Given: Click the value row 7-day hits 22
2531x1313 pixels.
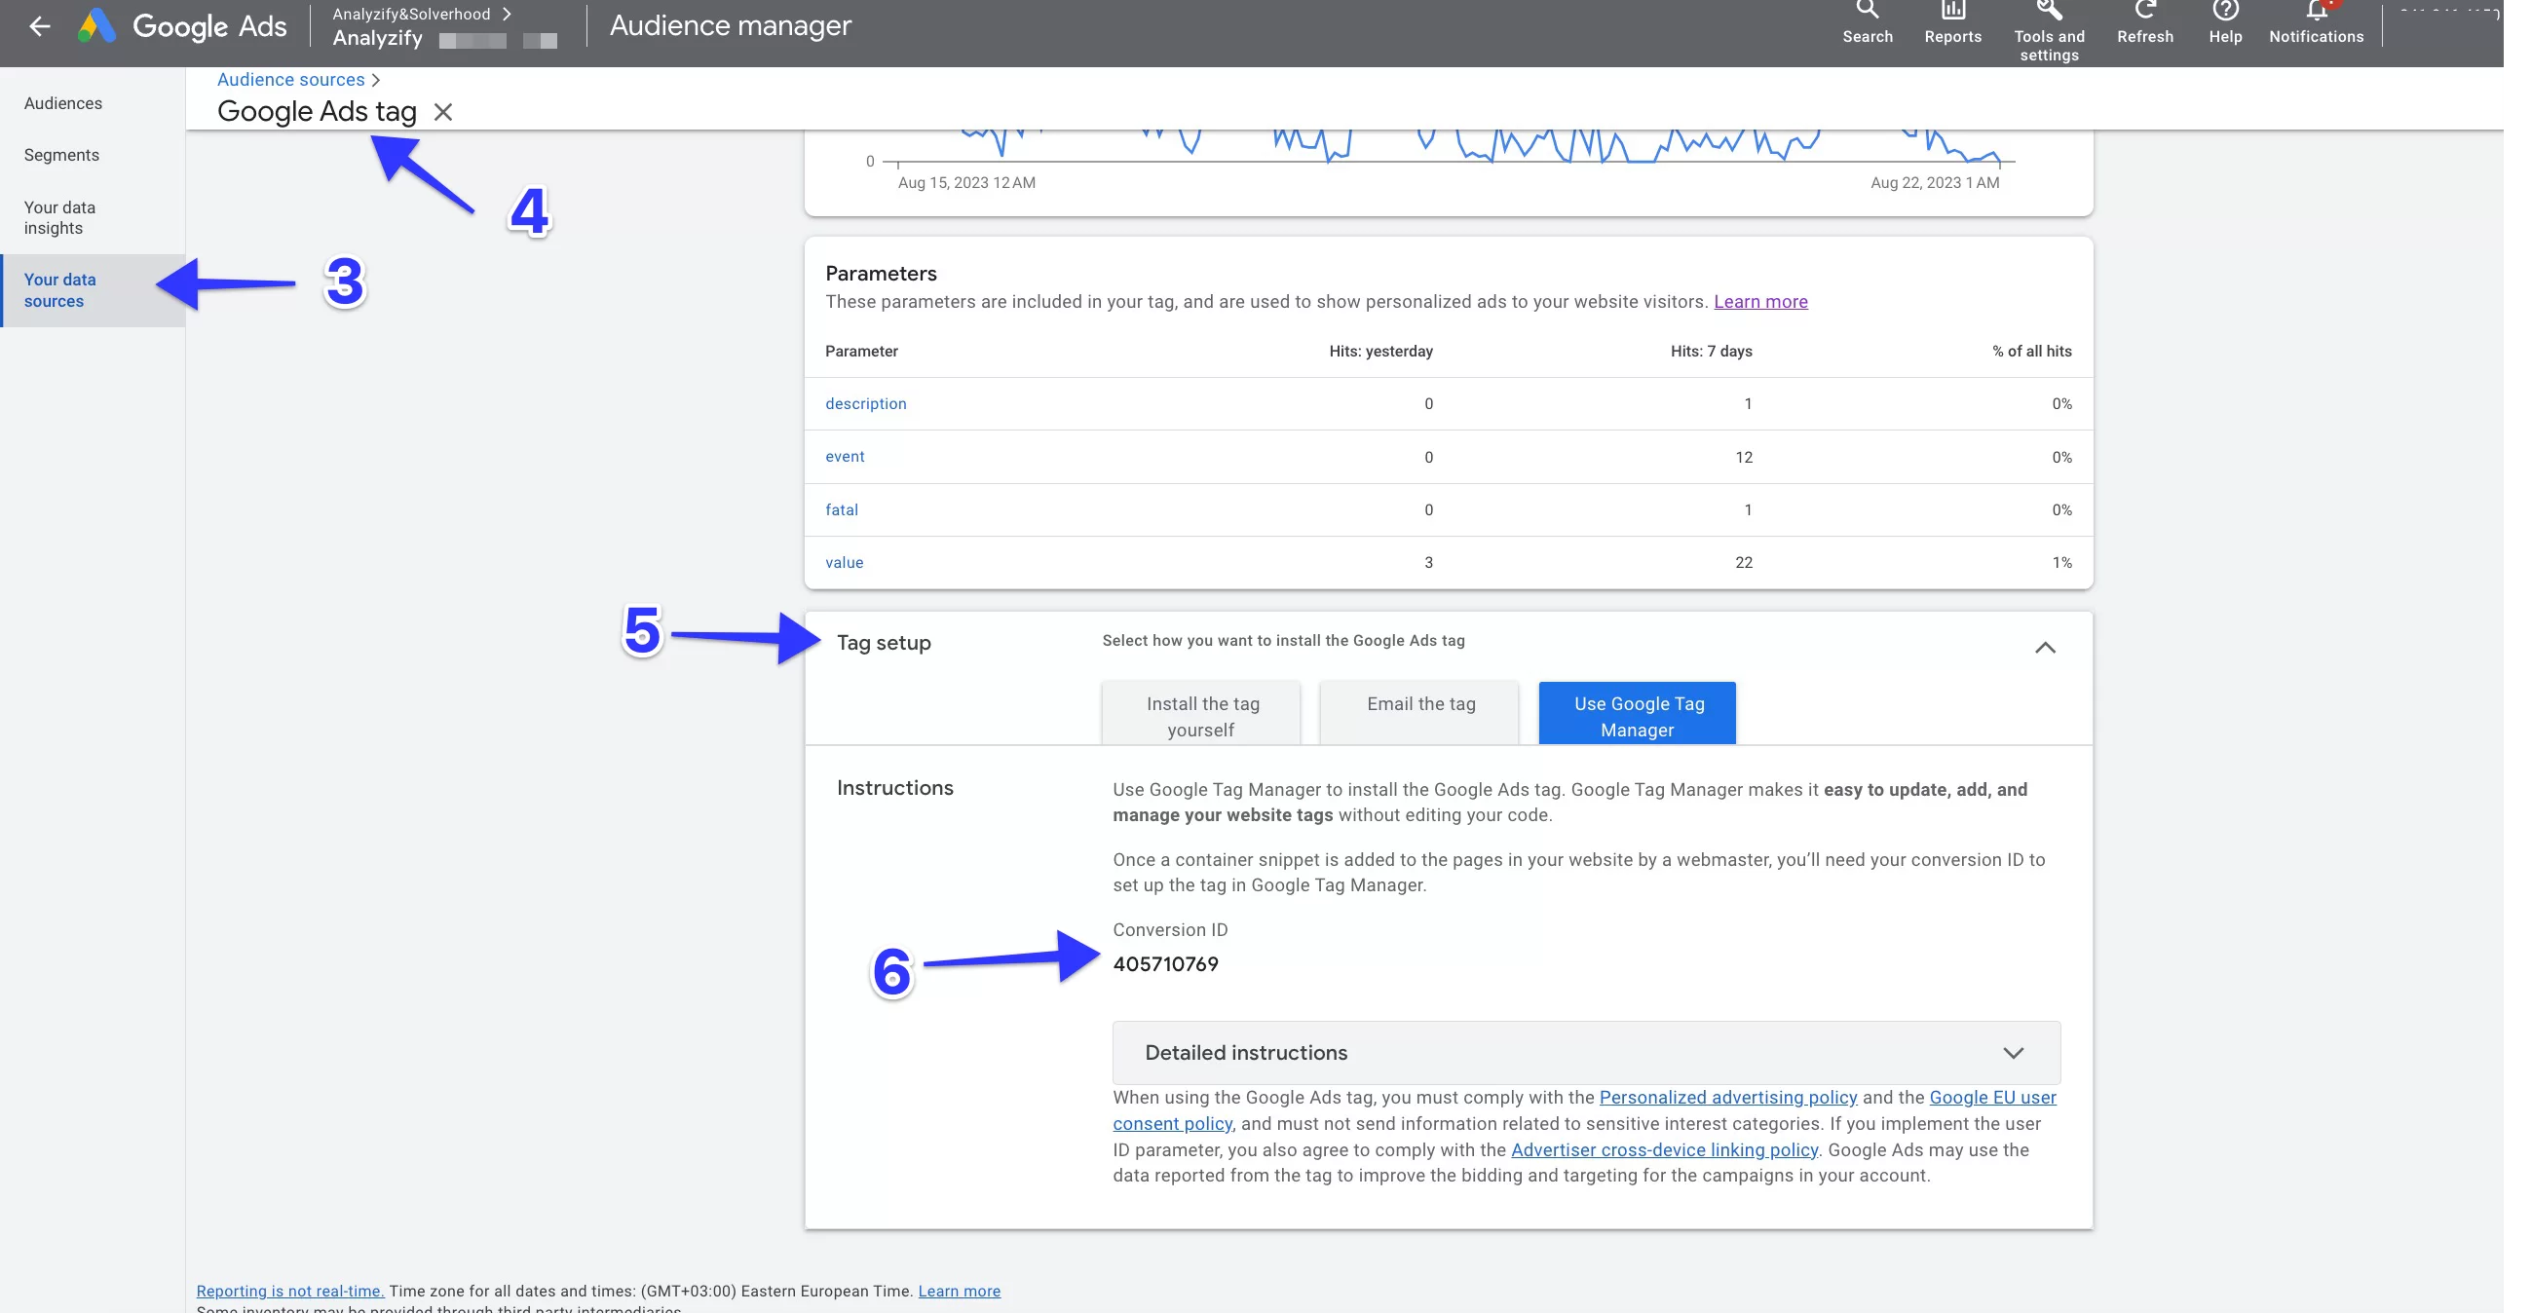Looking at the screenshot, I should 1743,563.
